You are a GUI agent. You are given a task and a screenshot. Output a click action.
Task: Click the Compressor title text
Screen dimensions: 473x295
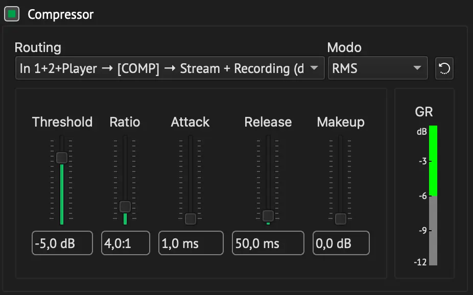tap(61, 14)
